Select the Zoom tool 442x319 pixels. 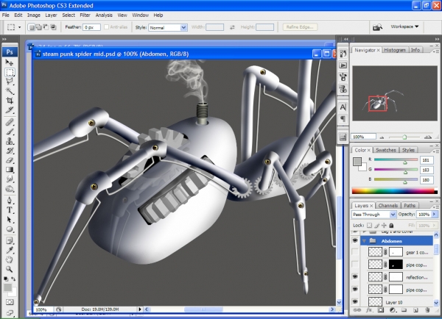click(10, 269)
